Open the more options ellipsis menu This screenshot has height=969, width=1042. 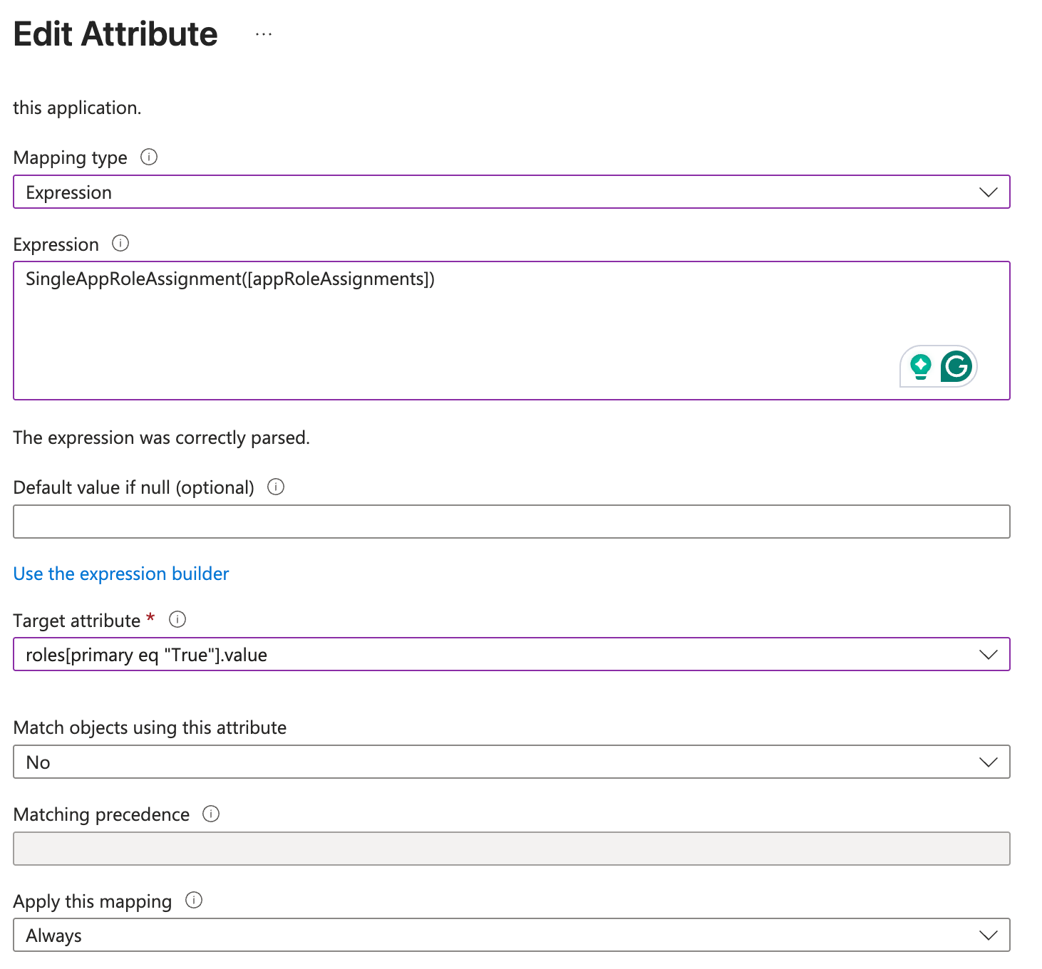pyautogui.click(x=264, y=34)
